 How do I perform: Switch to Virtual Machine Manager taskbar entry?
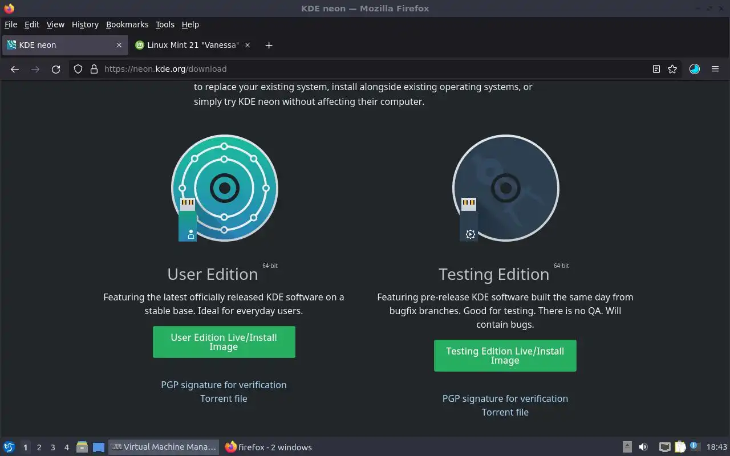click(164, 447)
